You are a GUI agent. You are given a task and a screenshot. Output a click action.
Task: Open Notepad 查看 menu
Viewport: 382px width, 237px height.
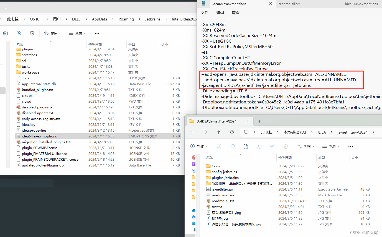pyautogui.click(x=236, y=13)
